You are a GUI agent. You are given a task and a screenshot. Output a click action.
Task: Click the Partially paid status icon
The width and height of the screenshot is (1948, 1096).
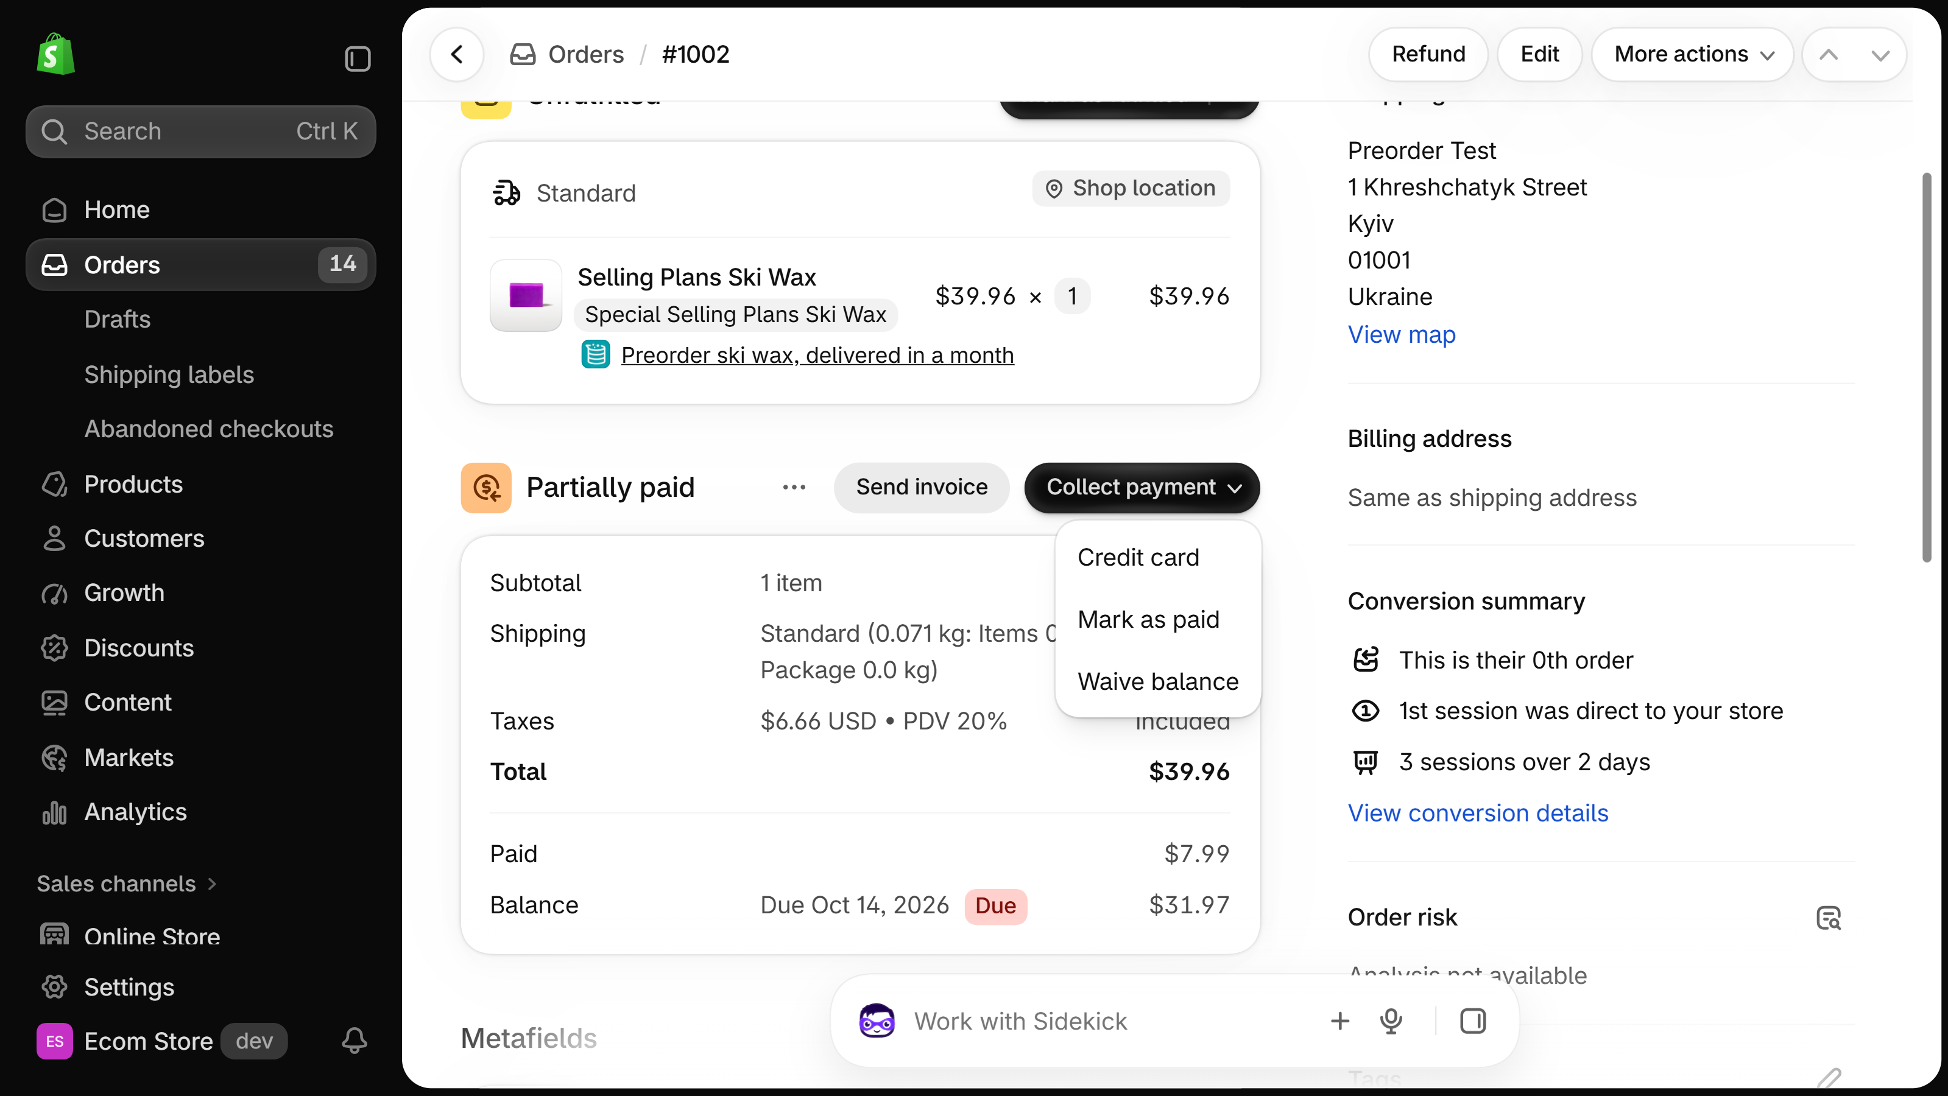[x=486, y=488]
